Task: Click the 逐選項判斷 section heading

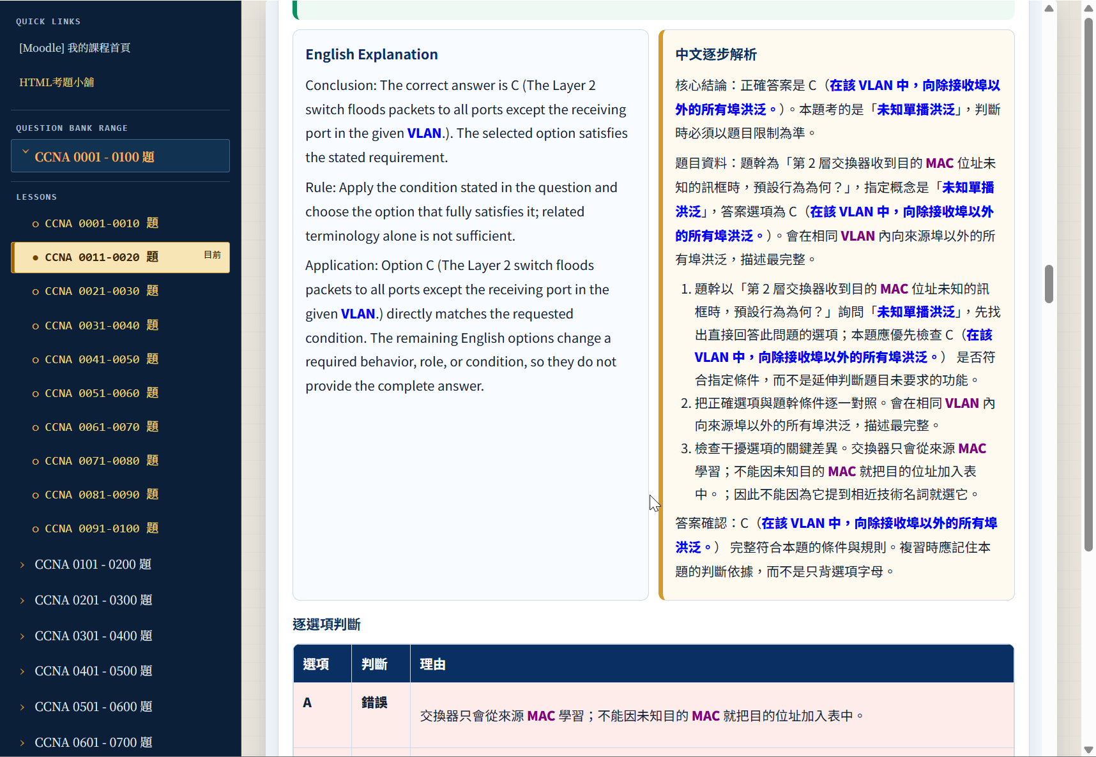Action: [326, 624]
